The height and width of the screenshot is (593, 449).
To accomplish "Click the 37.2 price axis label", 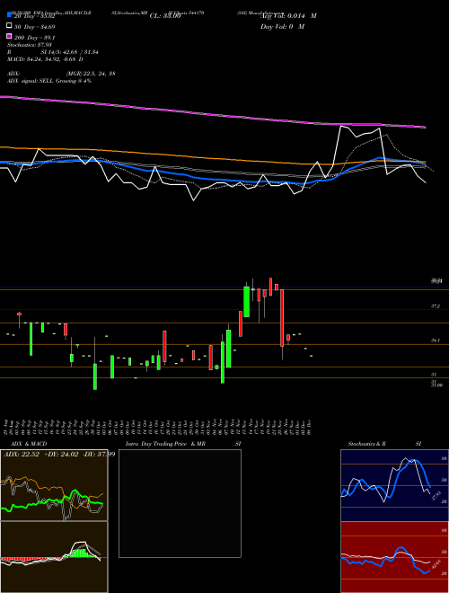I will coord(436,306).
